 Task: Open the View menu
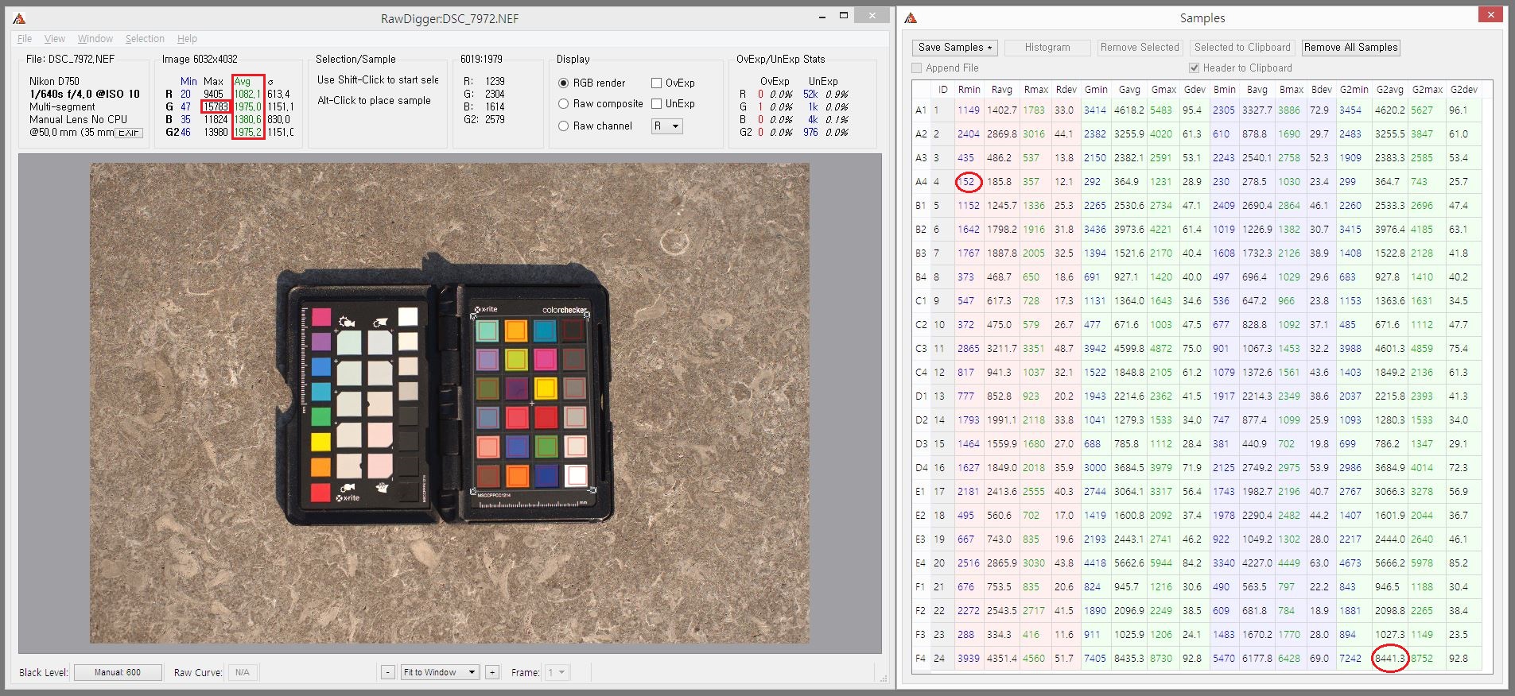55,39
